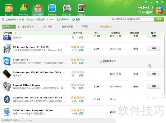Click 投票 vote link for TeamViewer 9
This screenshot has width=166, height=123.
[x=81, y=63]
